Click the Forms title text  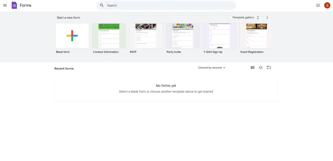coord(26,5)
